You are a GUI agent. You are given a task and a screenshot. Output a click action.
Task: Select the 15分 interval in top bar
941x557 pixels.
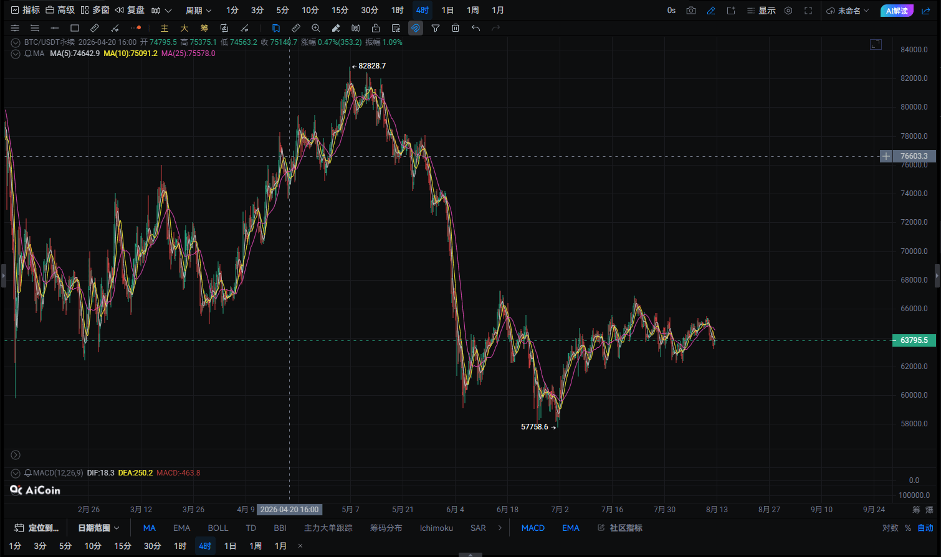pos(340,11)
